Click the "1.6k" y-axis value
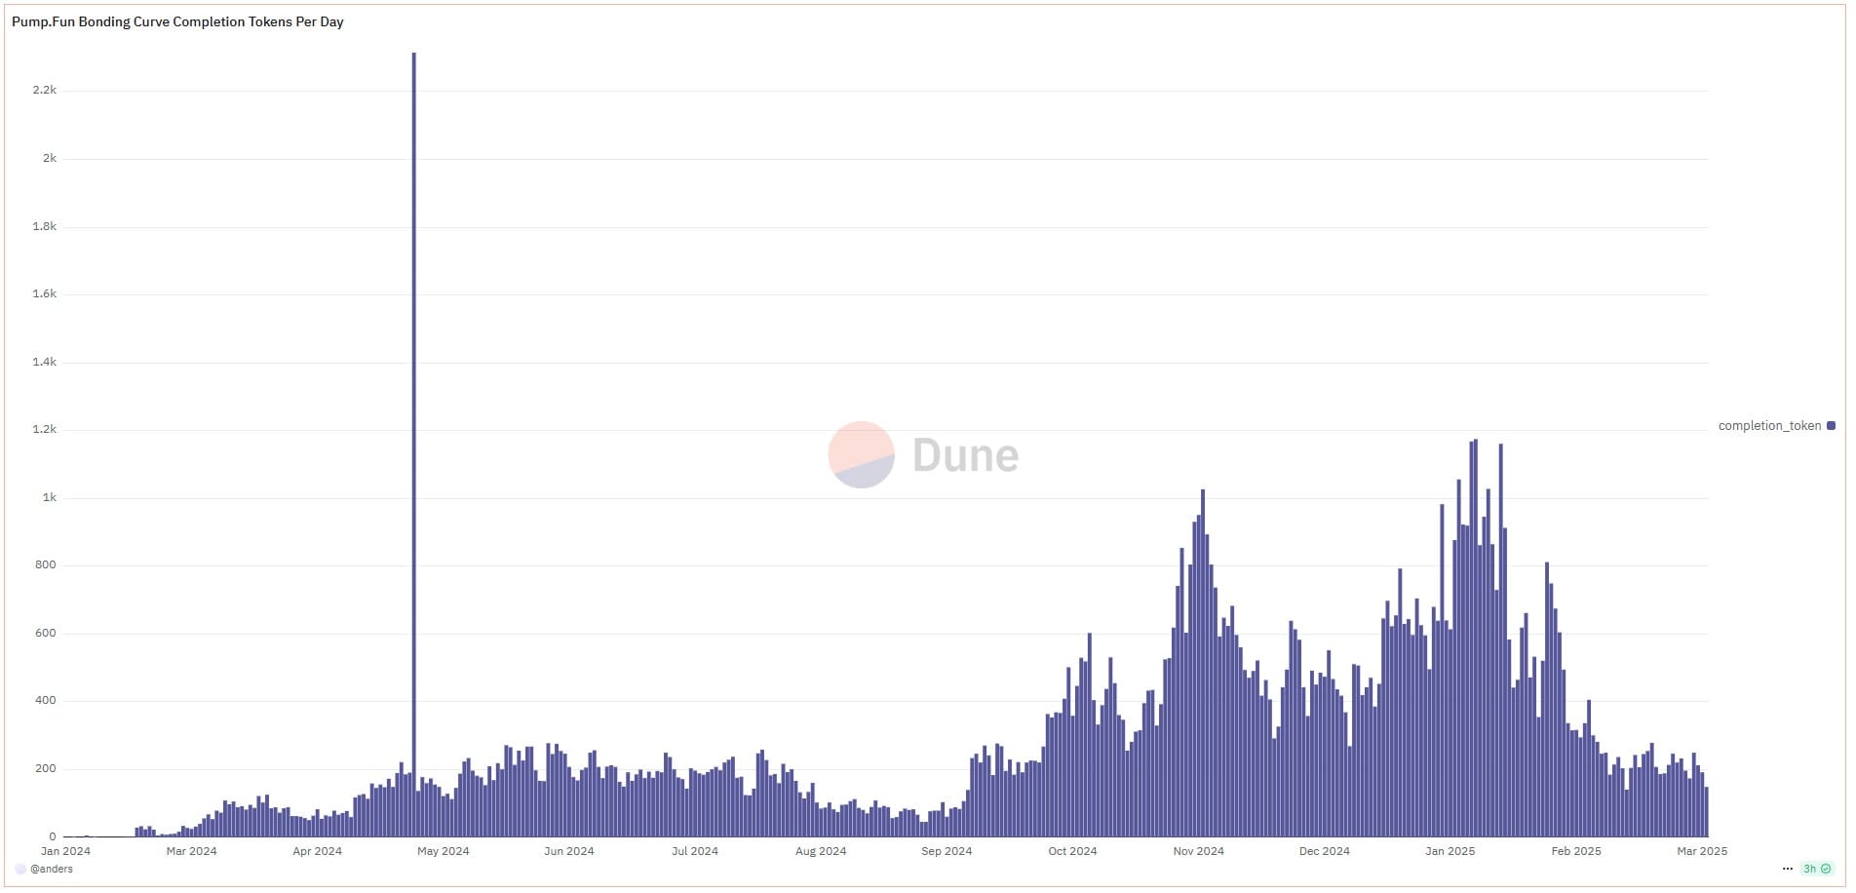The height and width of the screenshot is (893, 1856). (x=45, y=293)
